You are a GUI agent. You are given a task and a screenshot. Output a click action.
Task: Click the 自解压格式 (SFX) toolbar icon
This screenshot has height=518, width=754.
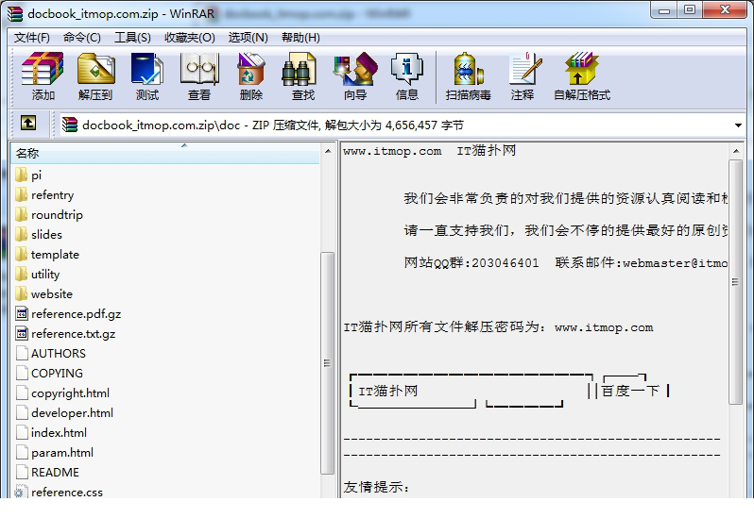(581, 75)
